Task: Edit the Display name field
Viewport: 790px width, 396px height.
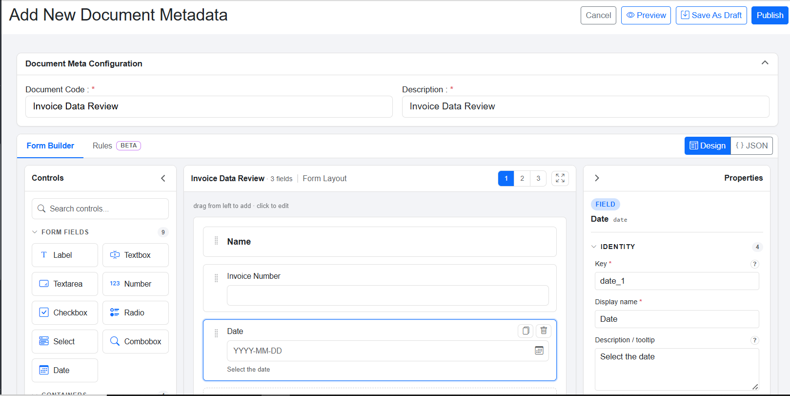Action: click(677, 319)
